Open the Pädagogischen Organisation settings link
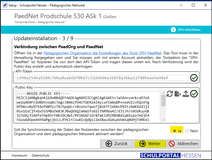 103,53
